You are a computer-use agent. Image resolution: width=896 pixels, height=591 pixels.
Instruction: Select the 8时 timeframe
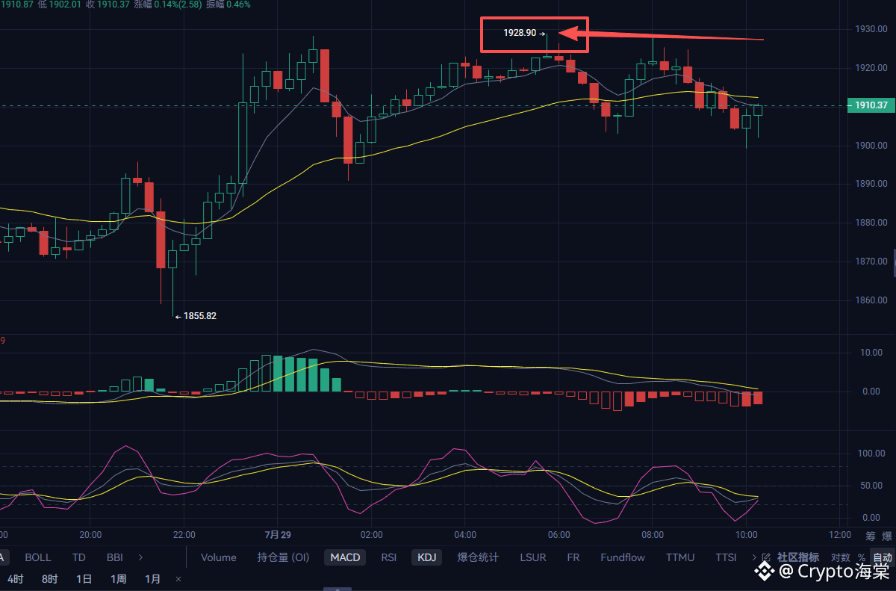point(50,579)
